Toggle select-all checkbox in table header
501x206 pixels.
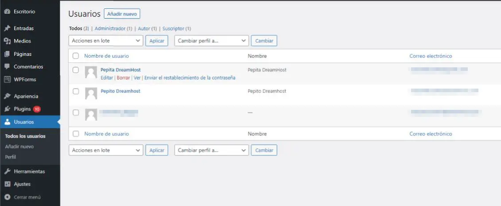click(76, 56)
